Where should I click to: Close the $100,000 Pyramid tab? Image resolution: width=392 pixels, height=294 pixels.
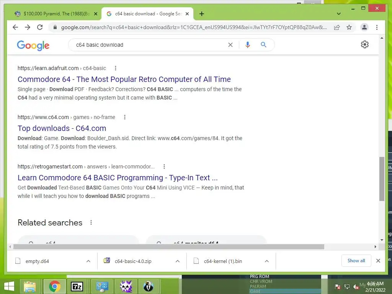(95, 14)
